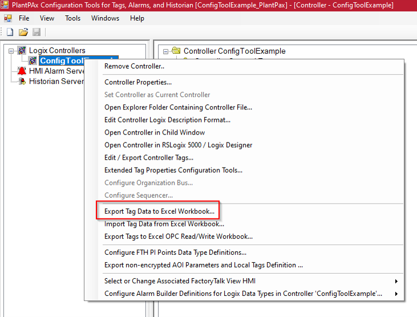Click the Logix Controllers node icon
417x317 pixels.
pos(22,50)
